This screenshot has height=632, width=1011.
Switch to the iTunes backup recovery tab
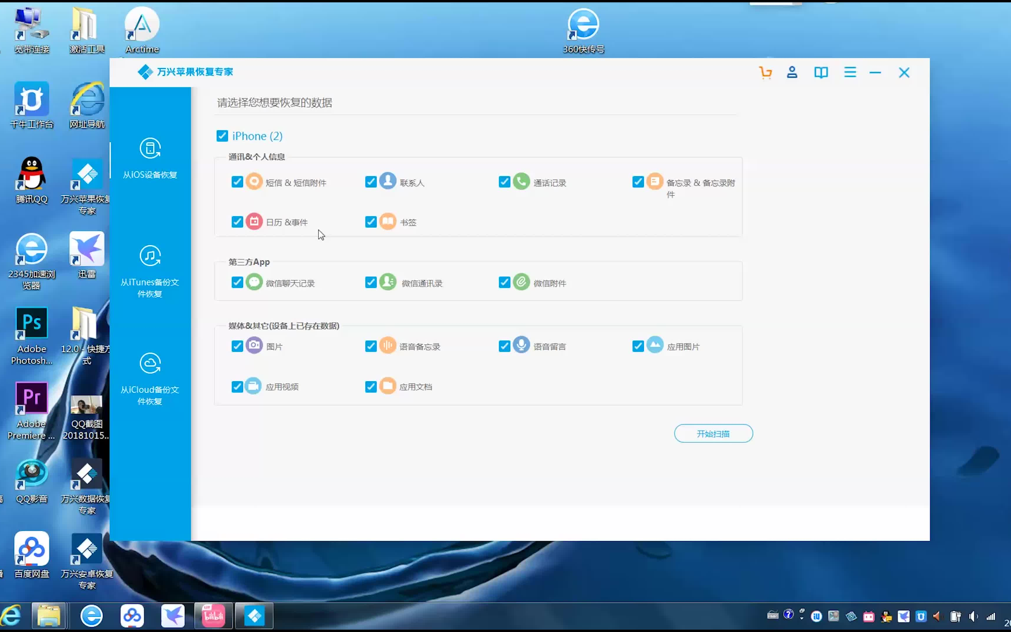150,271
